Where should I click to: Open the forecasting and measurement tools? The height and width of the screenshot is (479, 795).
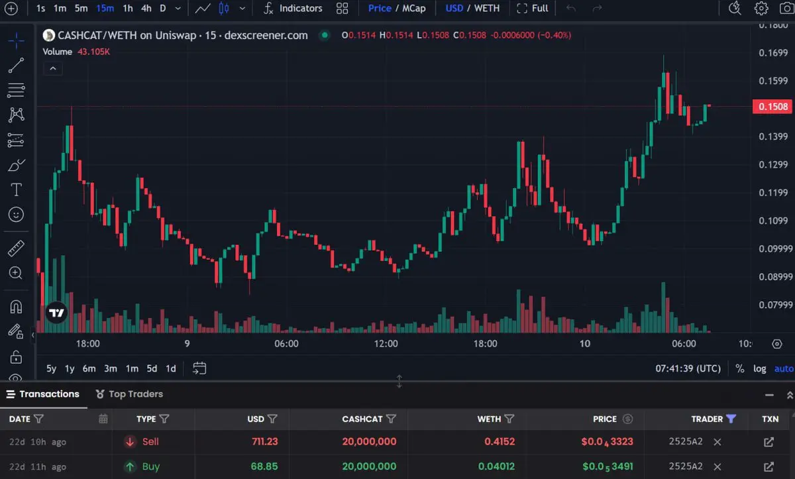(16, 140)
